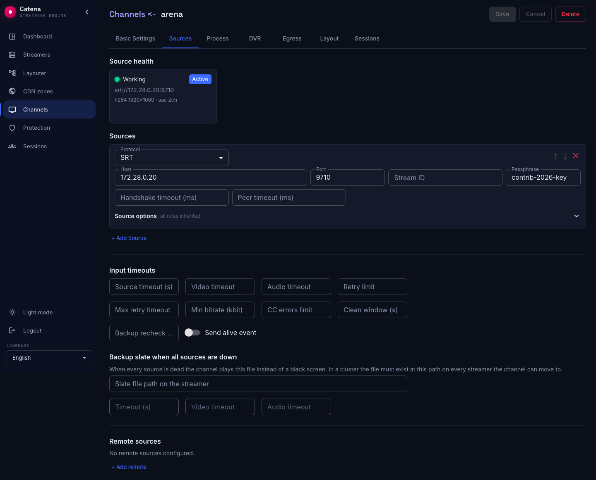
Task: Open the Egress tab
Action: (x=292, y=38)
